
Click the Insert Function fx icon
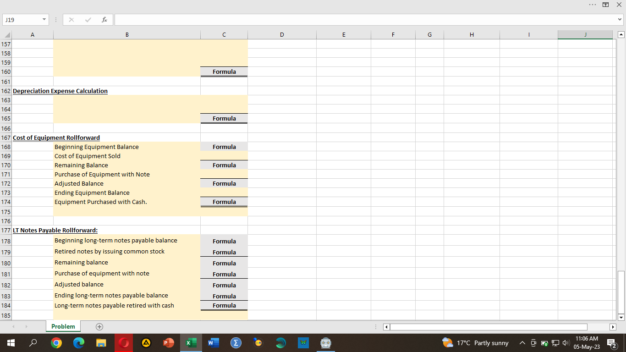tap(104, 20)
